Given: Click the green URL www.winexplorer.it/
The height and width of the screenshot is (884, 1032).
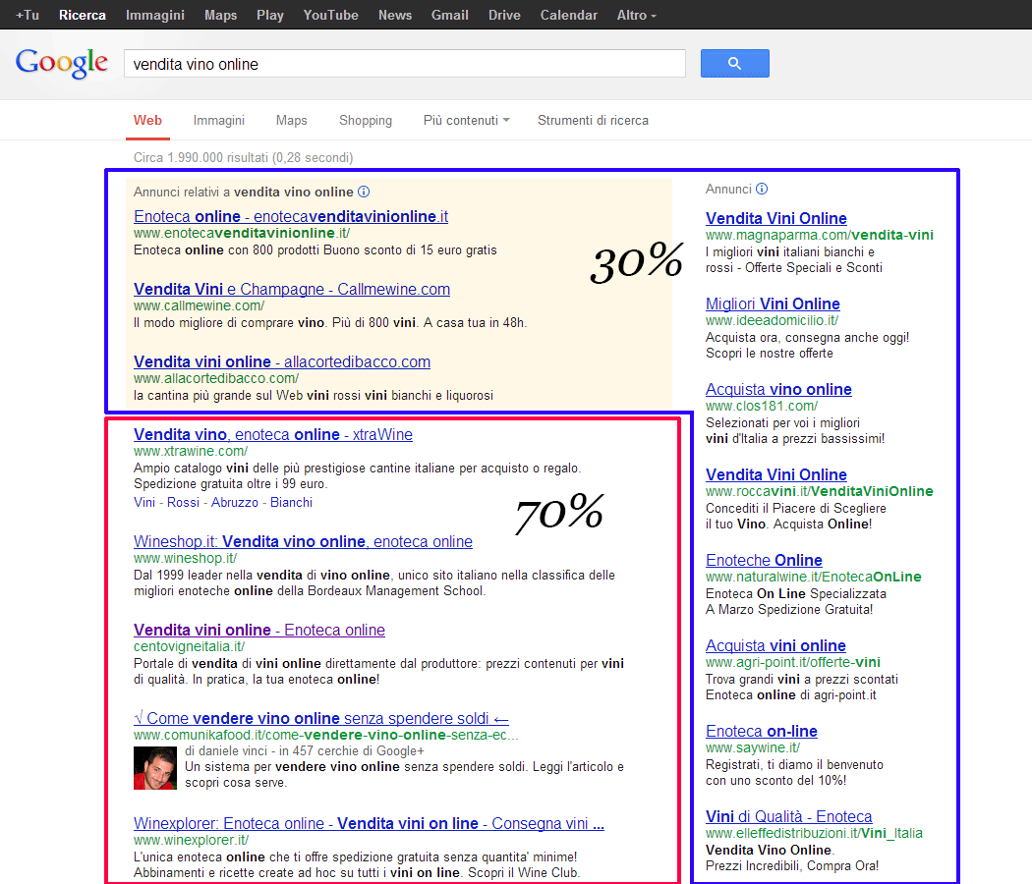Looking at the screenshot, I should click(191, 840).
